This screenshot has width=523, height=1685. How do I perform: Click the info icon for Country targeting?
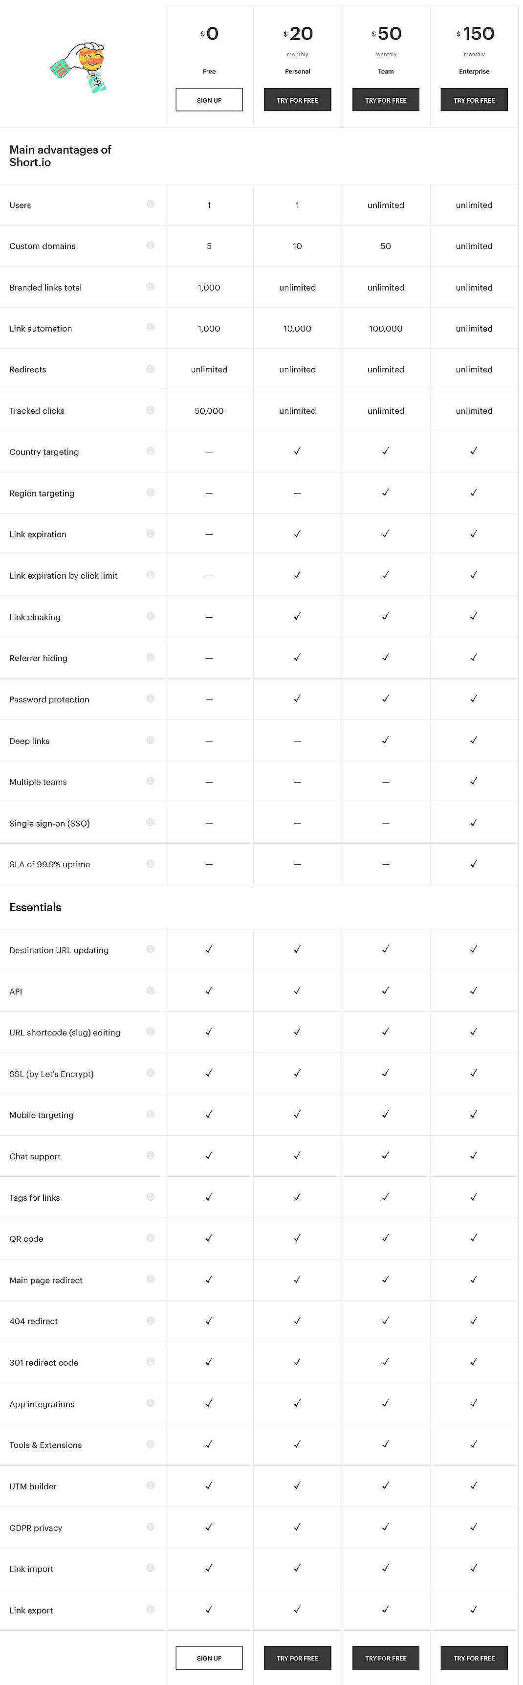point(151,450)
